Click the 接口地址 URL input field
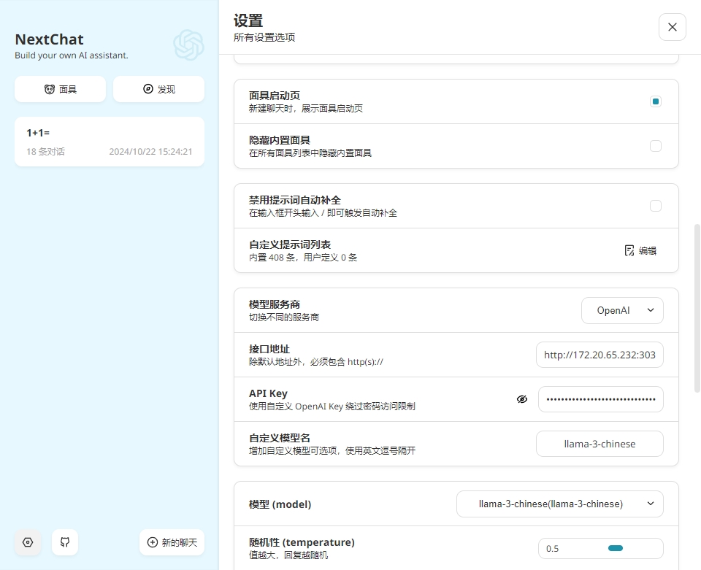This screenshot has height=570, width=701. (600, 355)
